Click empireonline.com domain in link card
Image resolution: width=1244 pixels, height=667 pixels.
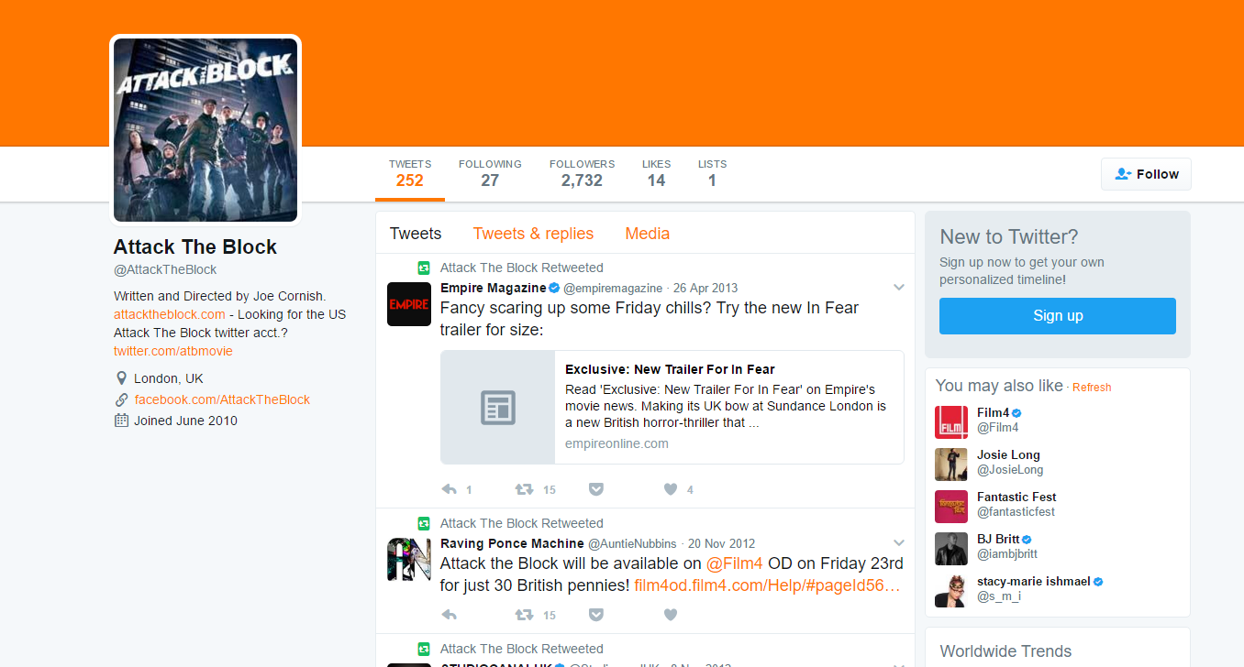click(616, 443)
